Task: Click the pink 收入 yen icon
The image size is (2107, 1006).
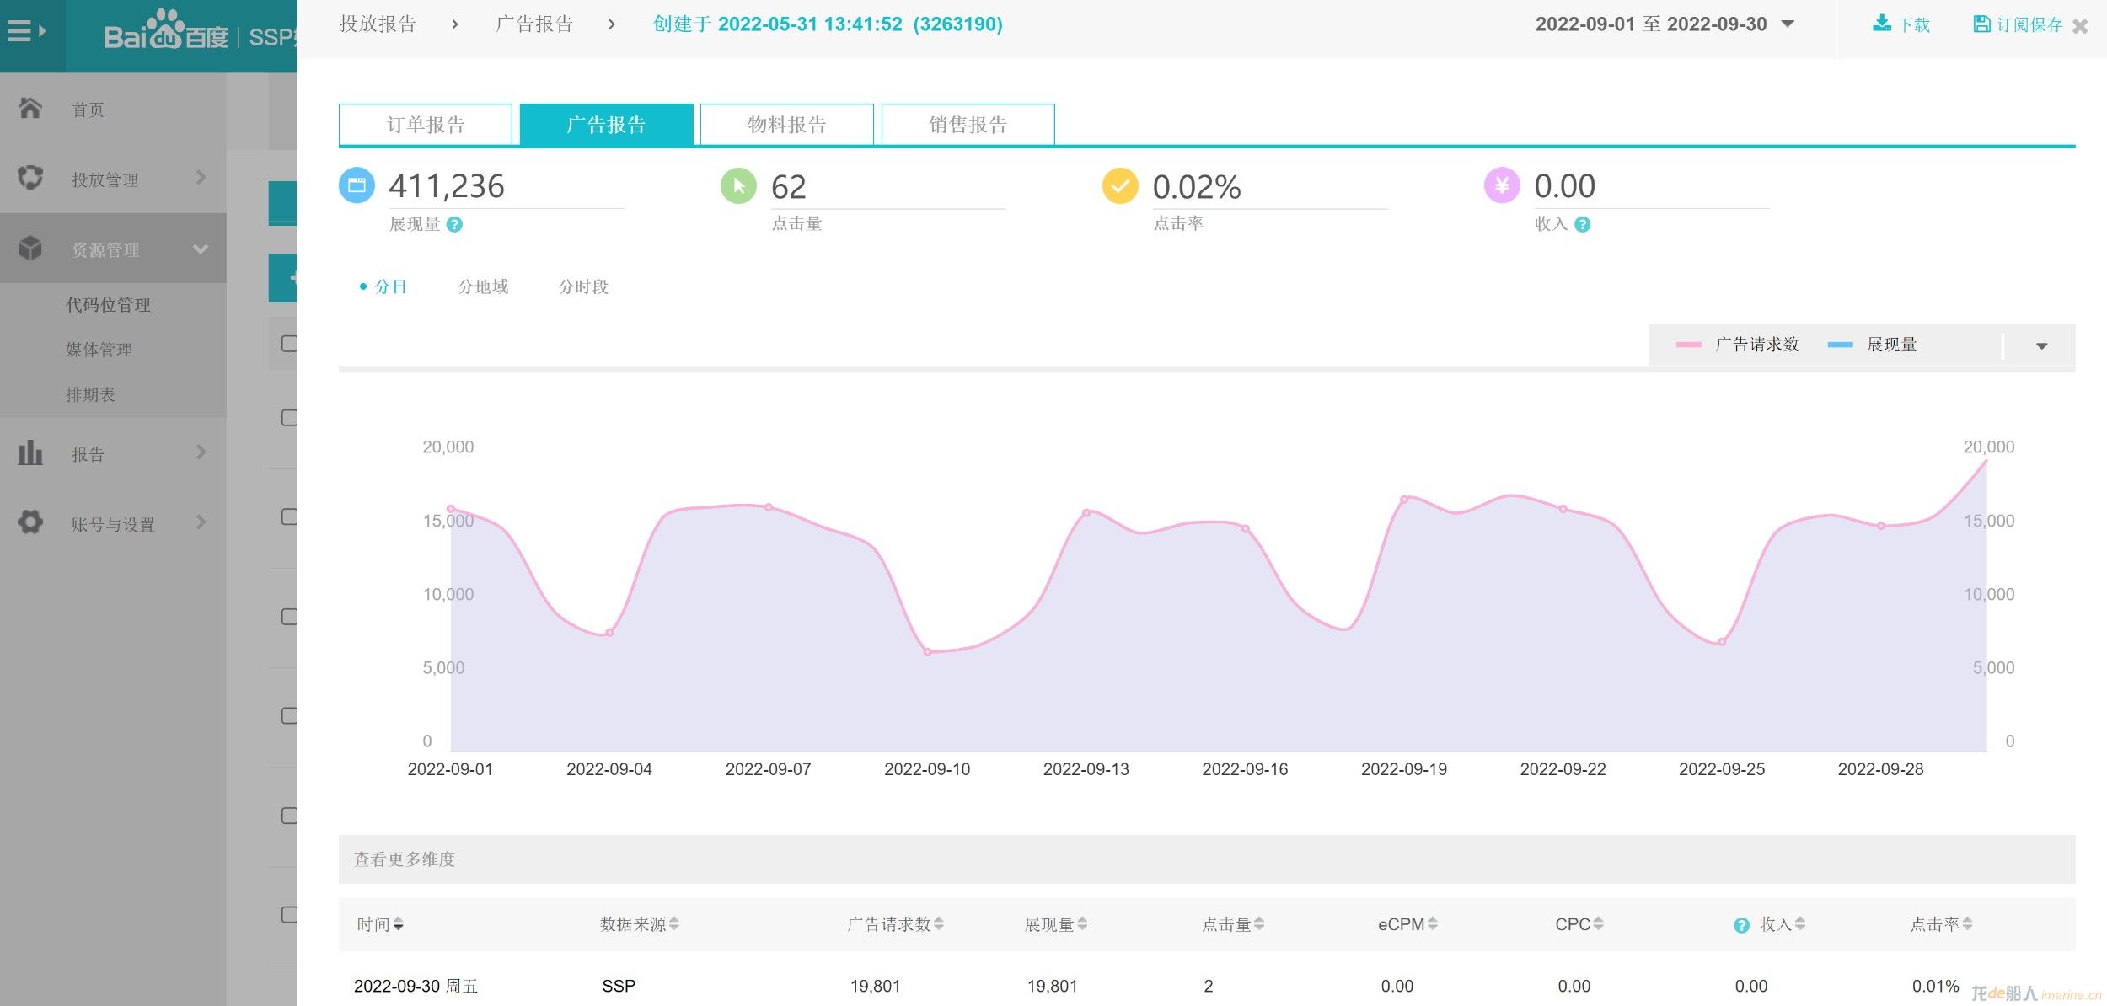Action: [x=1502, y=185]
